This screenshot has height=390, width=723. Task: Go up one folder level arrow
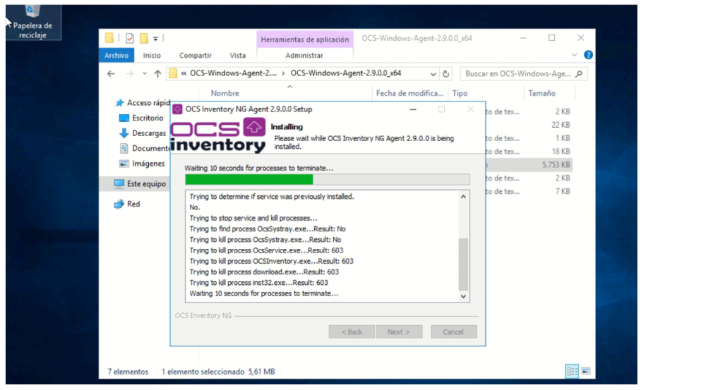157,73
